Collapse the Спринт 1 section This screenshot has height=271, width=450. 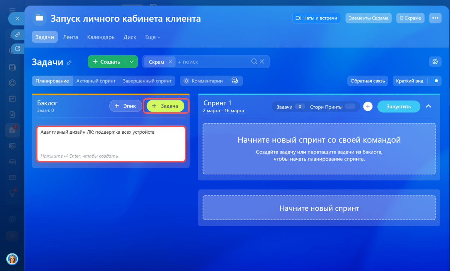click(429, 107)
